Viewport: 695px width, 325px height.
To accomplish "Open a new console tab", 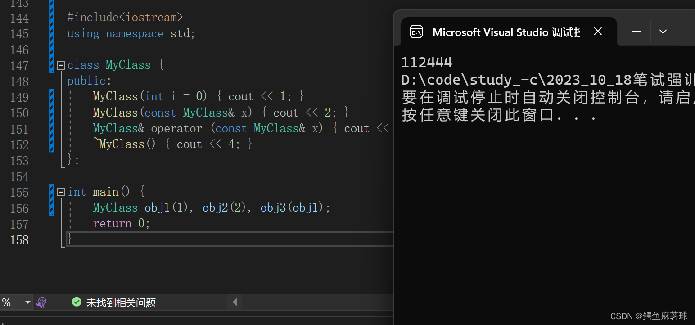I will (x=636, y=31).
